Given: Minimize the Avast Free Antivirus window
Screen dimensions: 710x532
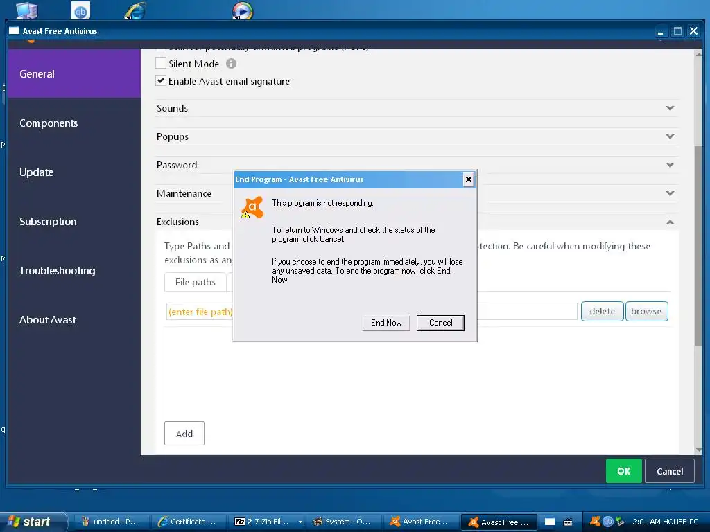Looking at the screenshot, I should coord(660,31).
